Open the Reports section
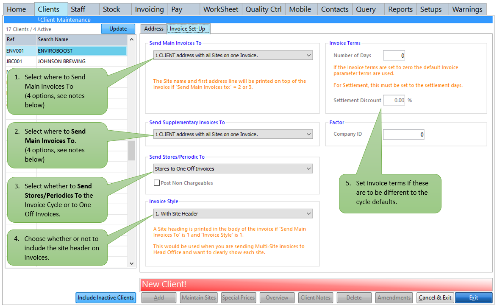 point(400,9)
